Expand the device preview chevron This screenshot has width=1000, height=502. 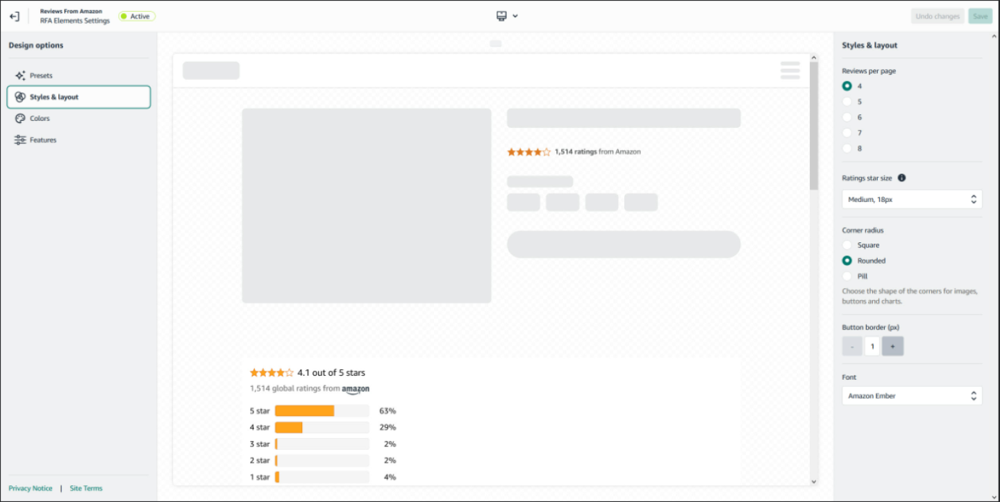point(515,15)
